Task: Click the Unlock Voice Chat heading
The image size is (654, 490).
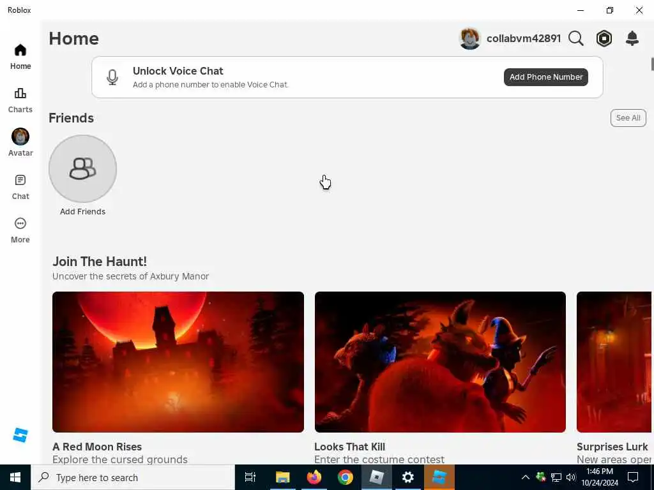Action: pos(178,71)
